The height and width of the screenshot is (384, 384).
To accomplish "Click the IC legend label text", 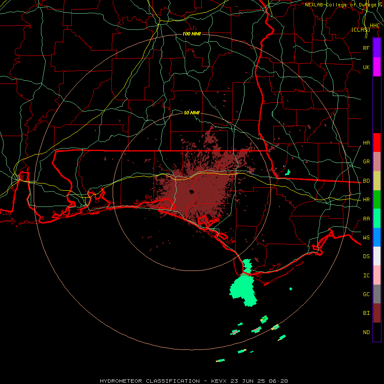I will click(x=367, y=276).
